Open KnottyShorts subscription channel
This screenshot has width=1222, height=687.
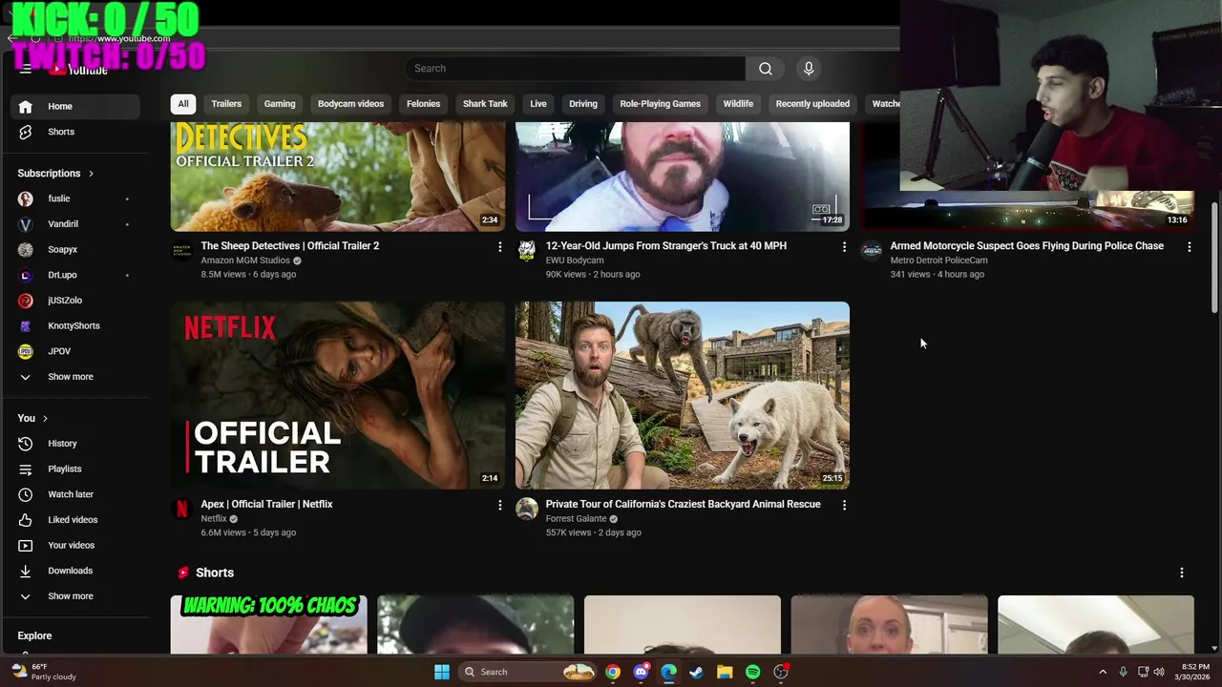click(x=76, y=325)
